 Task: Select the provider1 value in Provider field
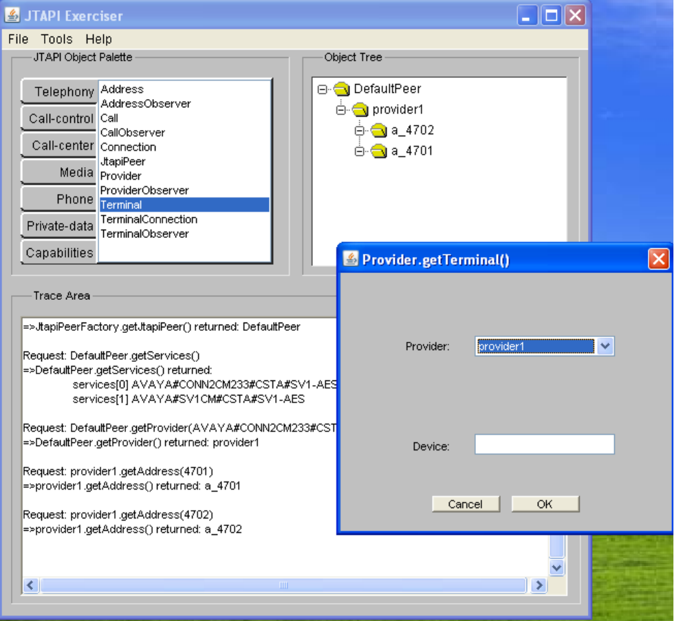[x=536, y=347]
